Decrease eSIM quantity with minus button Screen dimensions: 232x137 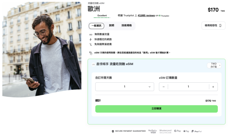(x=163, y=87)
